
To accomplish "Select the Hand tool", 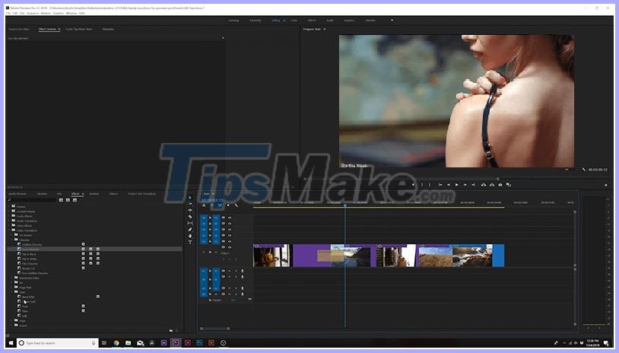I will pyautogui.click(x=190, y=236).
